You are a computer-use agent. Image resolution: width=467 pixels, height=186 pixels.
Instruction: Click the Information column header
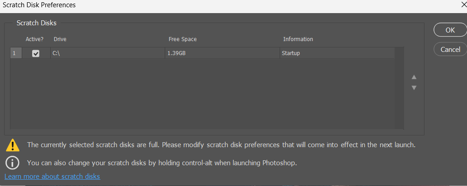pyautogui.click(x=298, y=39)
